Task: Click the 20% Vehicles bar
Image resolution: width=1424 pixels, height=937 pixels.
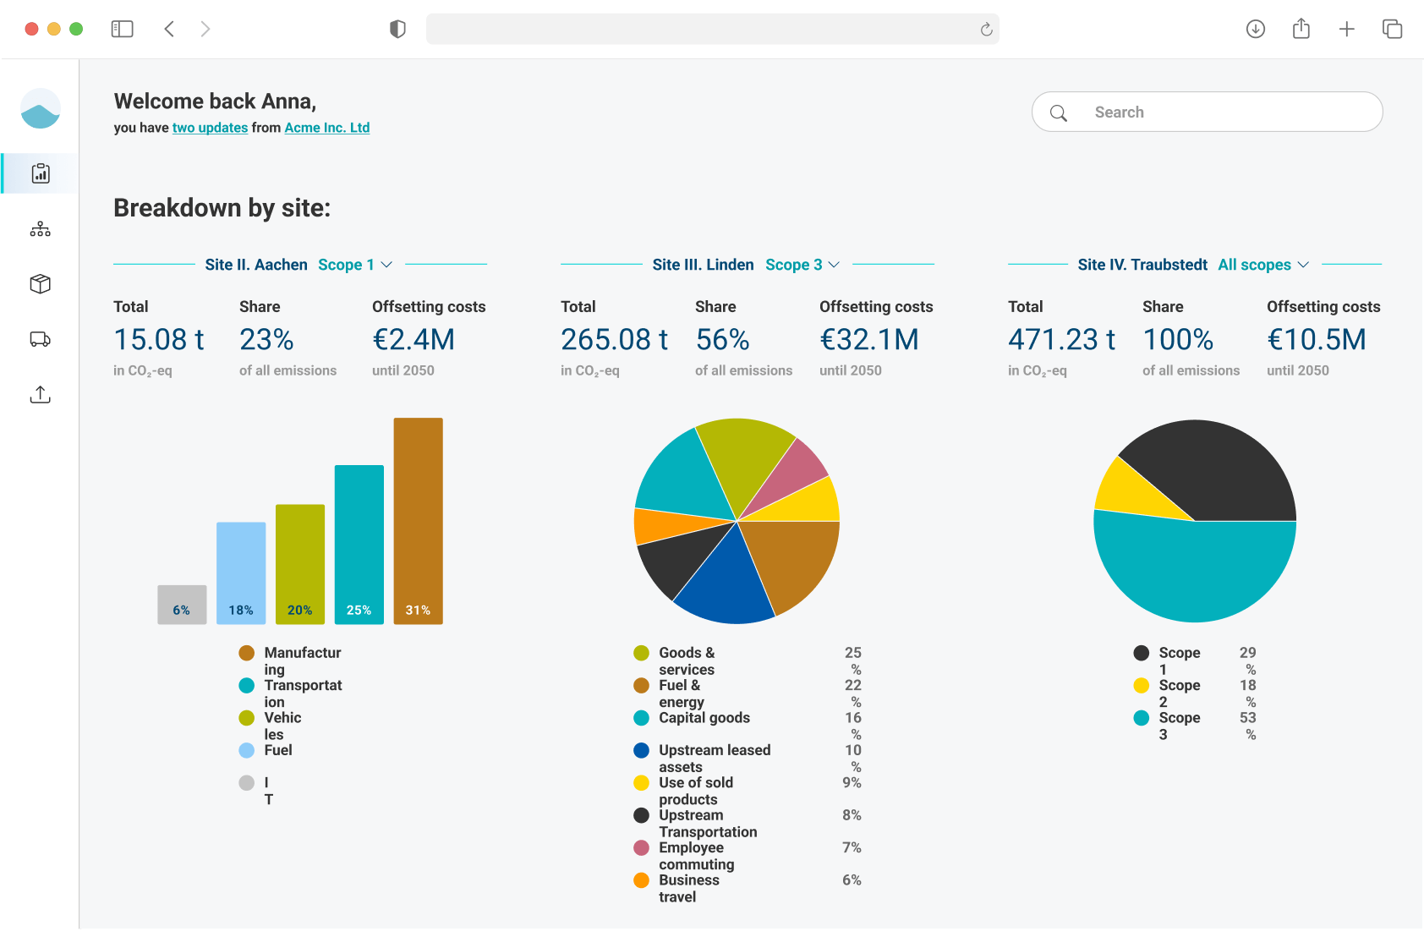Action: pyautogui.click(x=300, y=564)
